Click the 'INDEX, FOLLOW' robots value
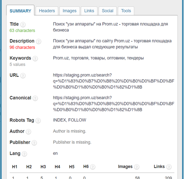 pos(70,120)
